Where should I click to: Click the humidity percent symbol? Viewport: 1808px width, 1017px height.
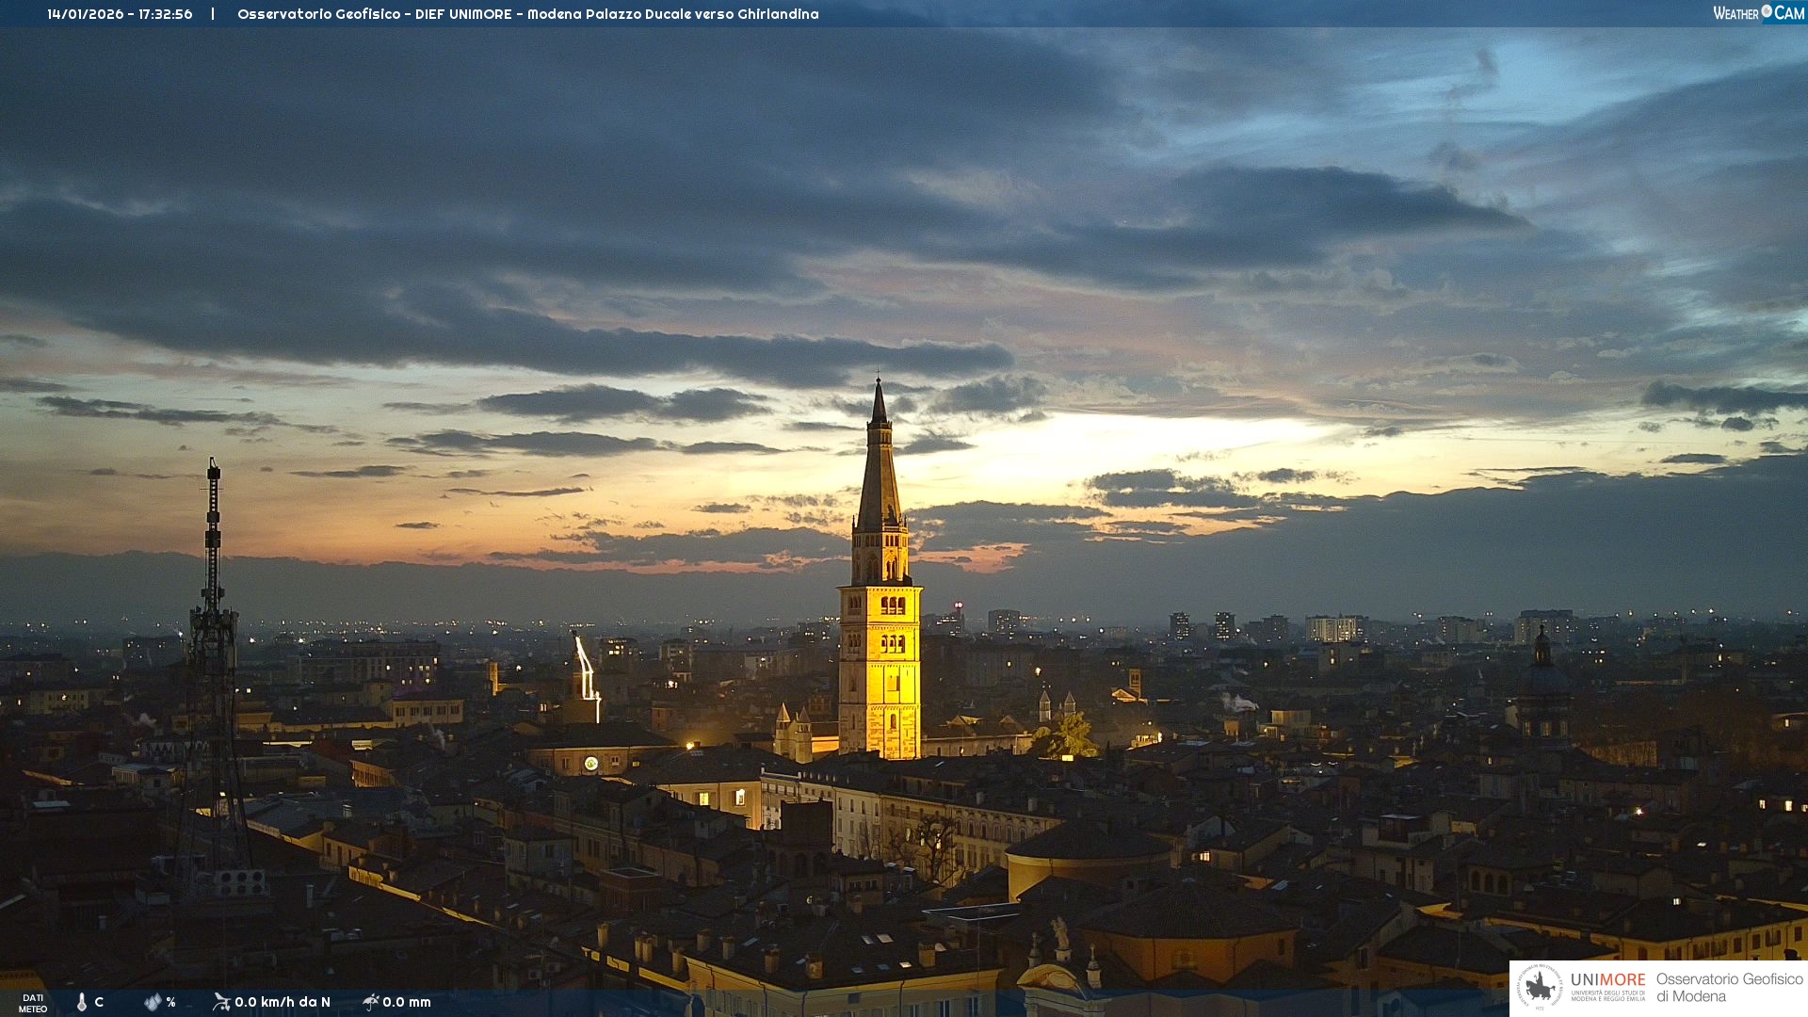coord(171,1002)
